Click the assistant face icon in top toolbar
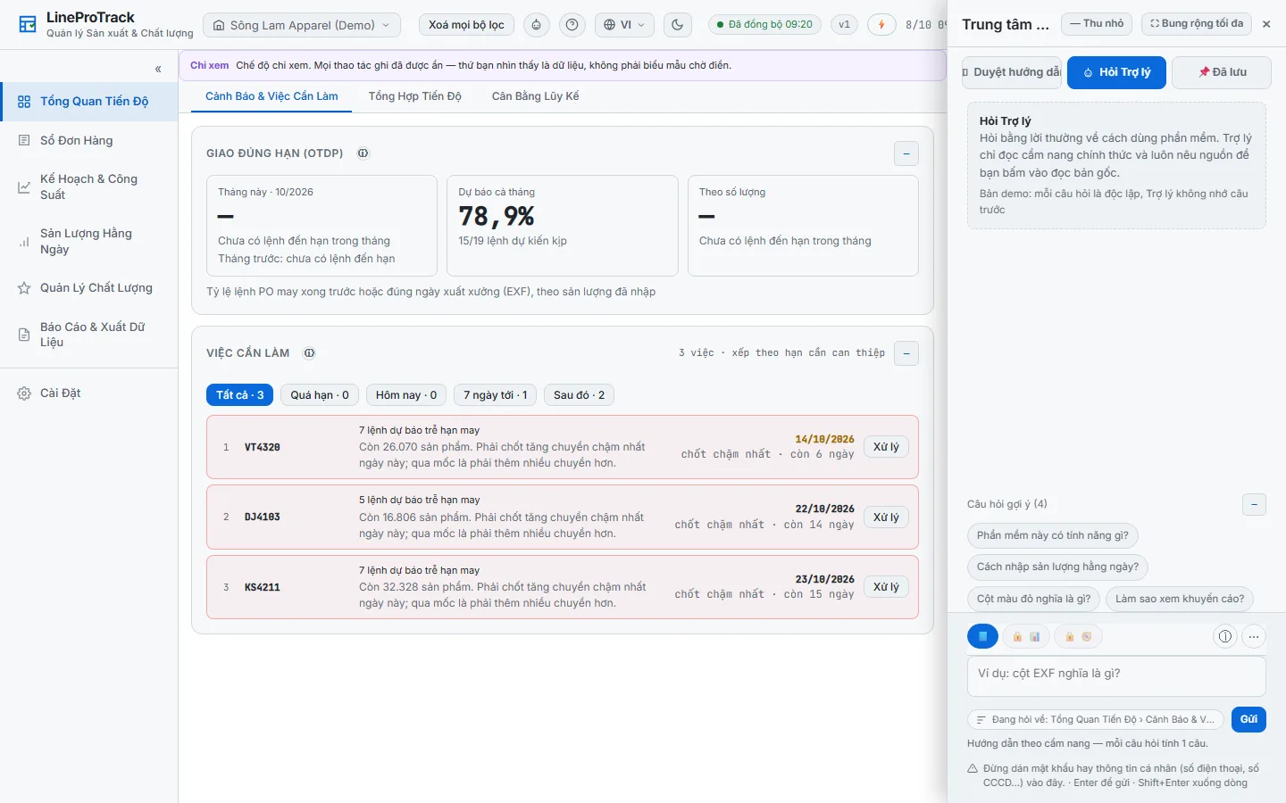This screenshot has height=803, width=1286. 536,25
